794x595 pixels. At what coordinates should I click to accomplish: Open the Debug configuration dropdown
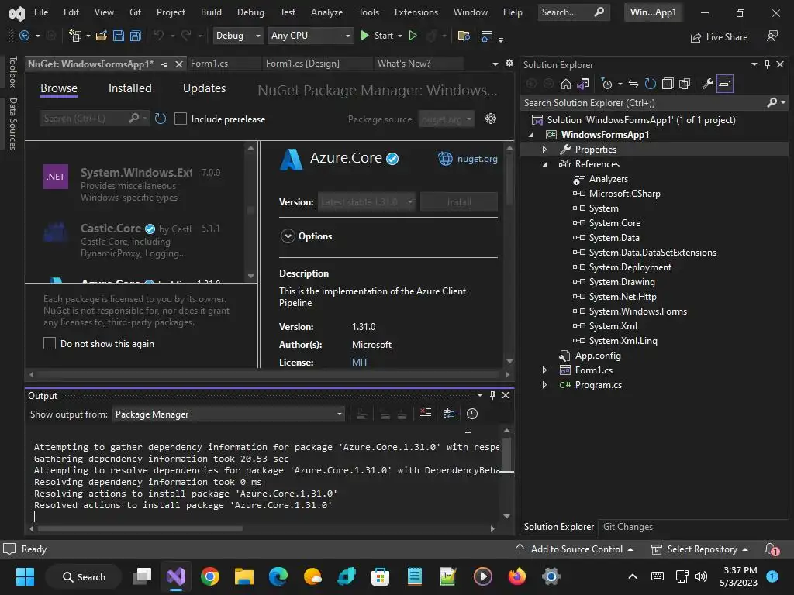[x=237, y=36]
